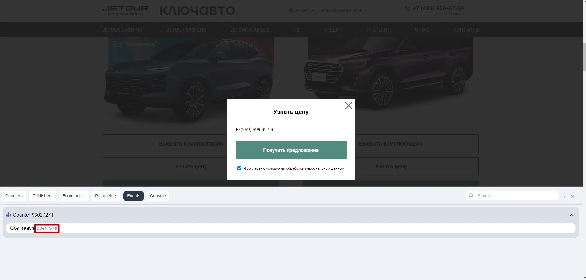This screenshot has height=280, width=586.
Task: Open the three-dot options menu
Action: (x=564, y=196)
